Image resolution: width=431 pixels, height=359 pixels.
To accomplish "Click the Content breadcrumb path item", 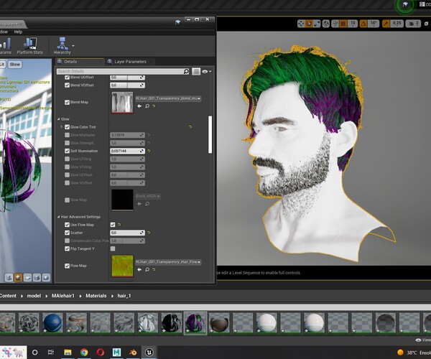I will pyautogui.click(x=8, y=296).
